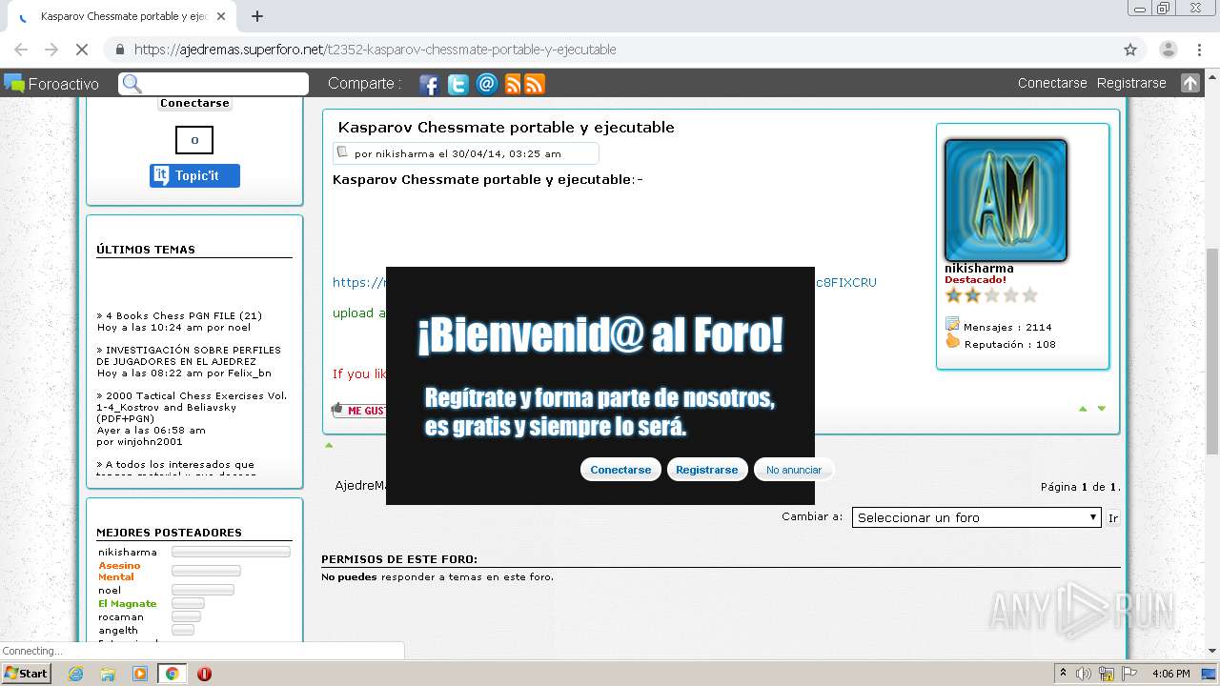Dismiss popup with 'No anunciar'
The image size is (1220, 686).
794,470
